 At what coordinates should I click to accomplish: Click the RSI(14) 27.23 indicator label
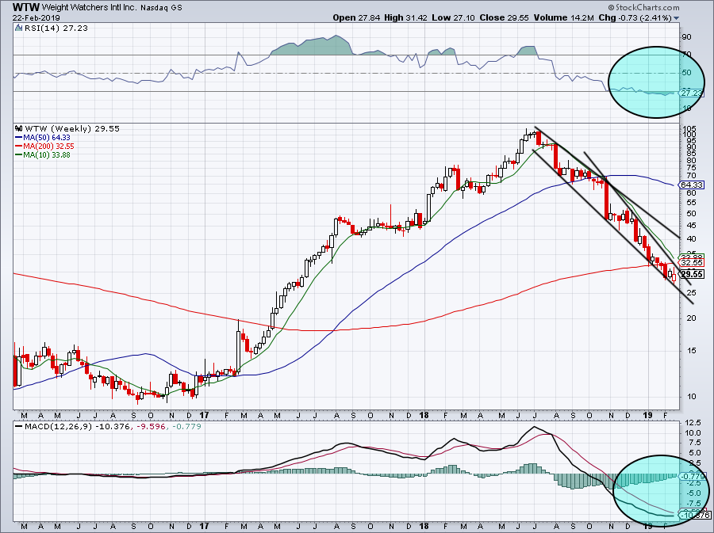[43, 26]
